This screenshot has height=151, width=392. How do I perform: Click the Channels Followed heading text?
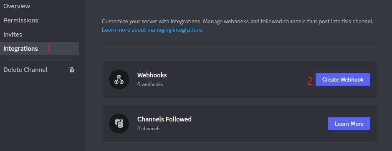point(164,119)
